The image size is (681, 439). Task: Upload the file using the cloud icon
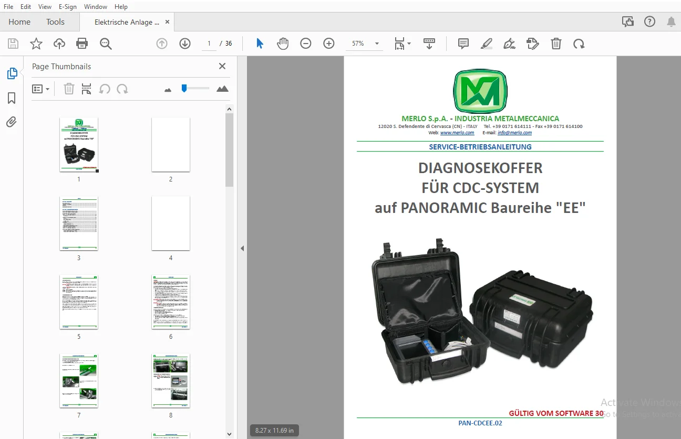click(x=59, y=44)
